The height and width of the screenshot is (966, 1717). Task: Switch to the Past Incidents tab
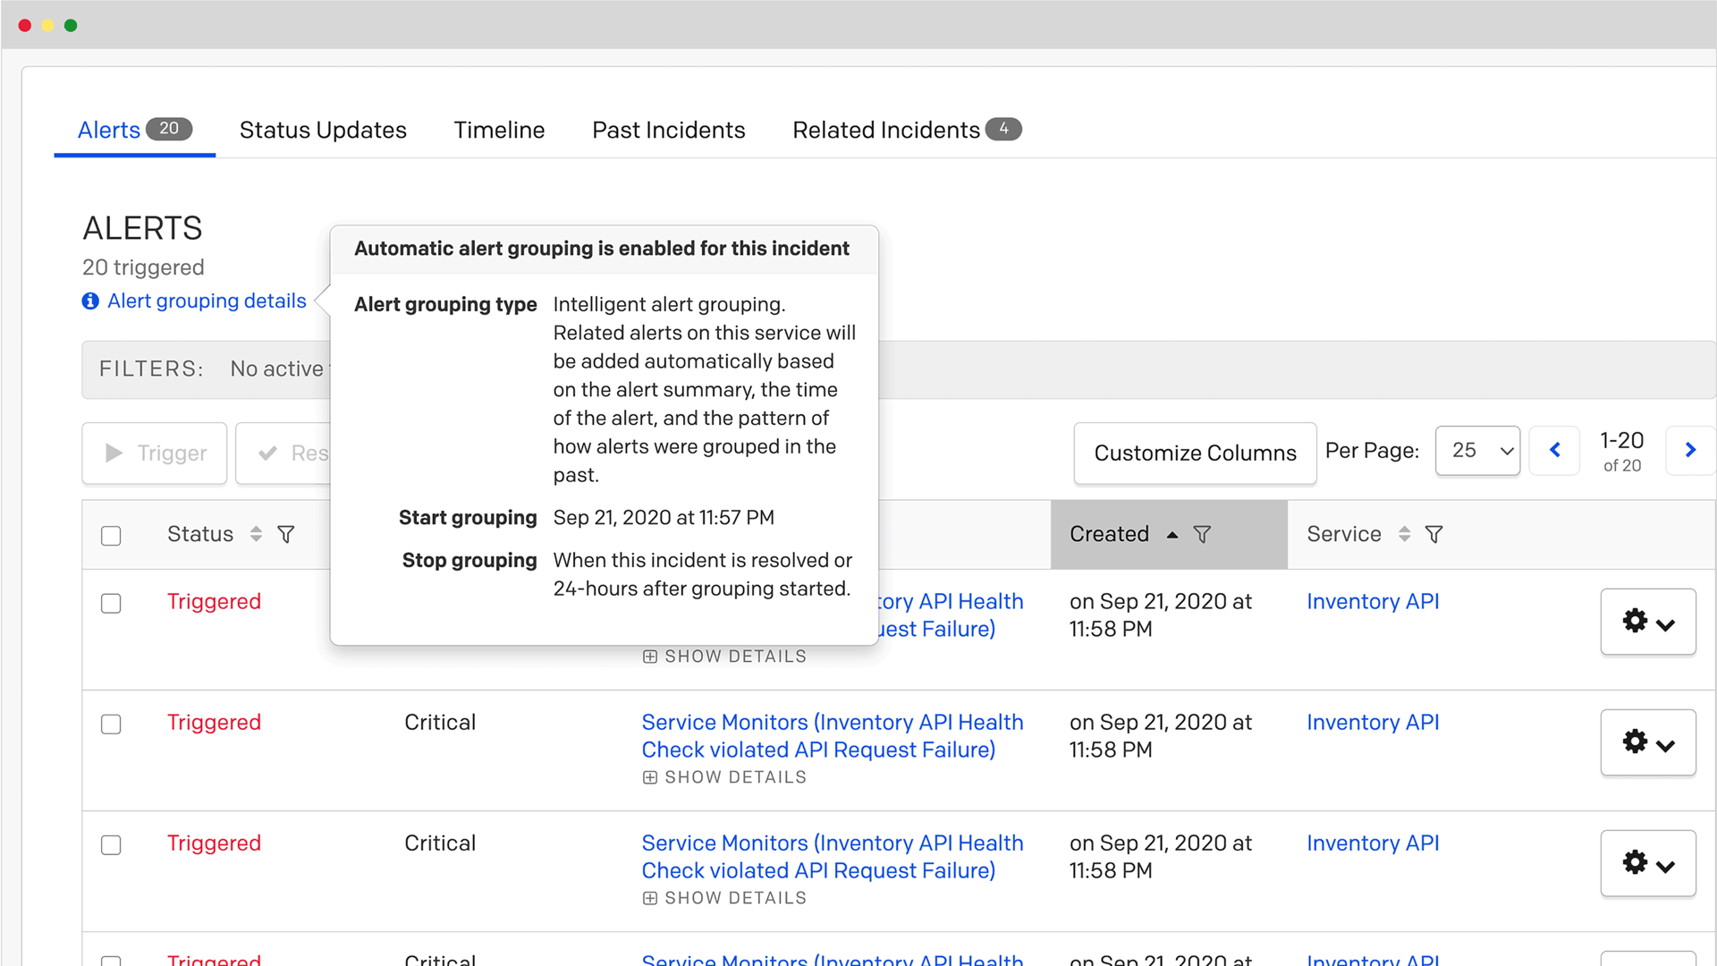click(671, 131)
